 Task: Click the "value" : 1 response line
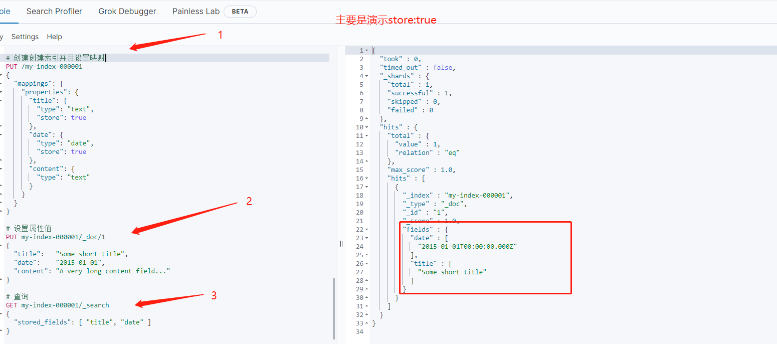coord(418,144)
